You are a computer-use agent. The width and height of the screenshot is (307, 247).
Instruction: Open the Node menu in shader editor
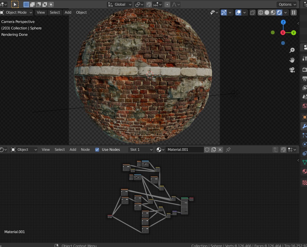click(x=85, y=150)
